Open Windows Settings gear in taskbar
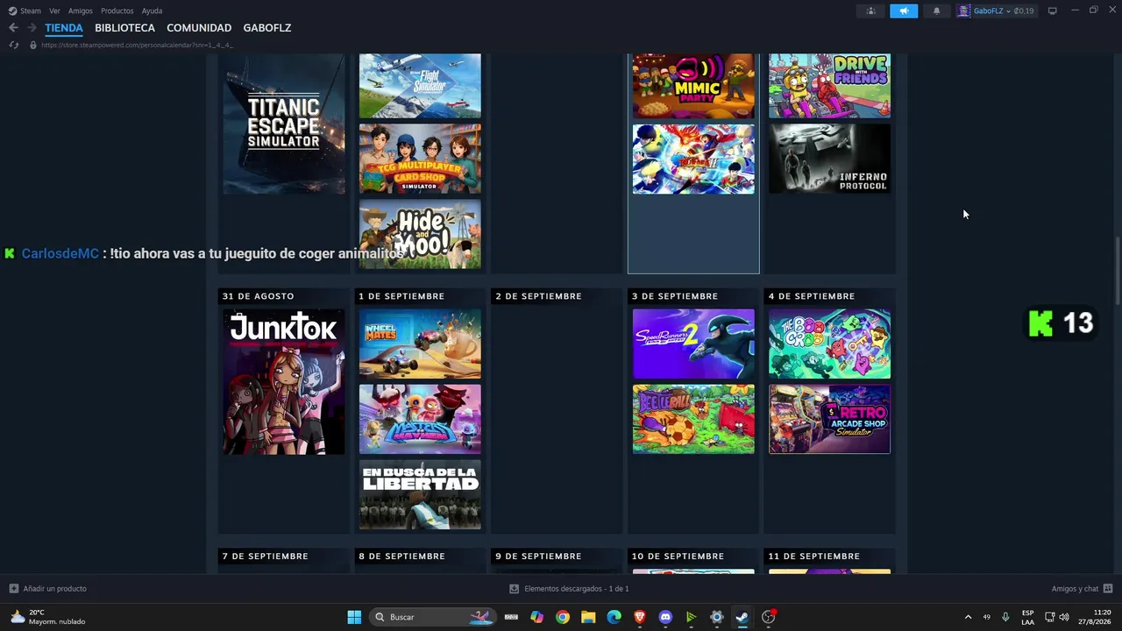Image resolution: width=1122 pixels, height=631 pixels. click(716, 617)
